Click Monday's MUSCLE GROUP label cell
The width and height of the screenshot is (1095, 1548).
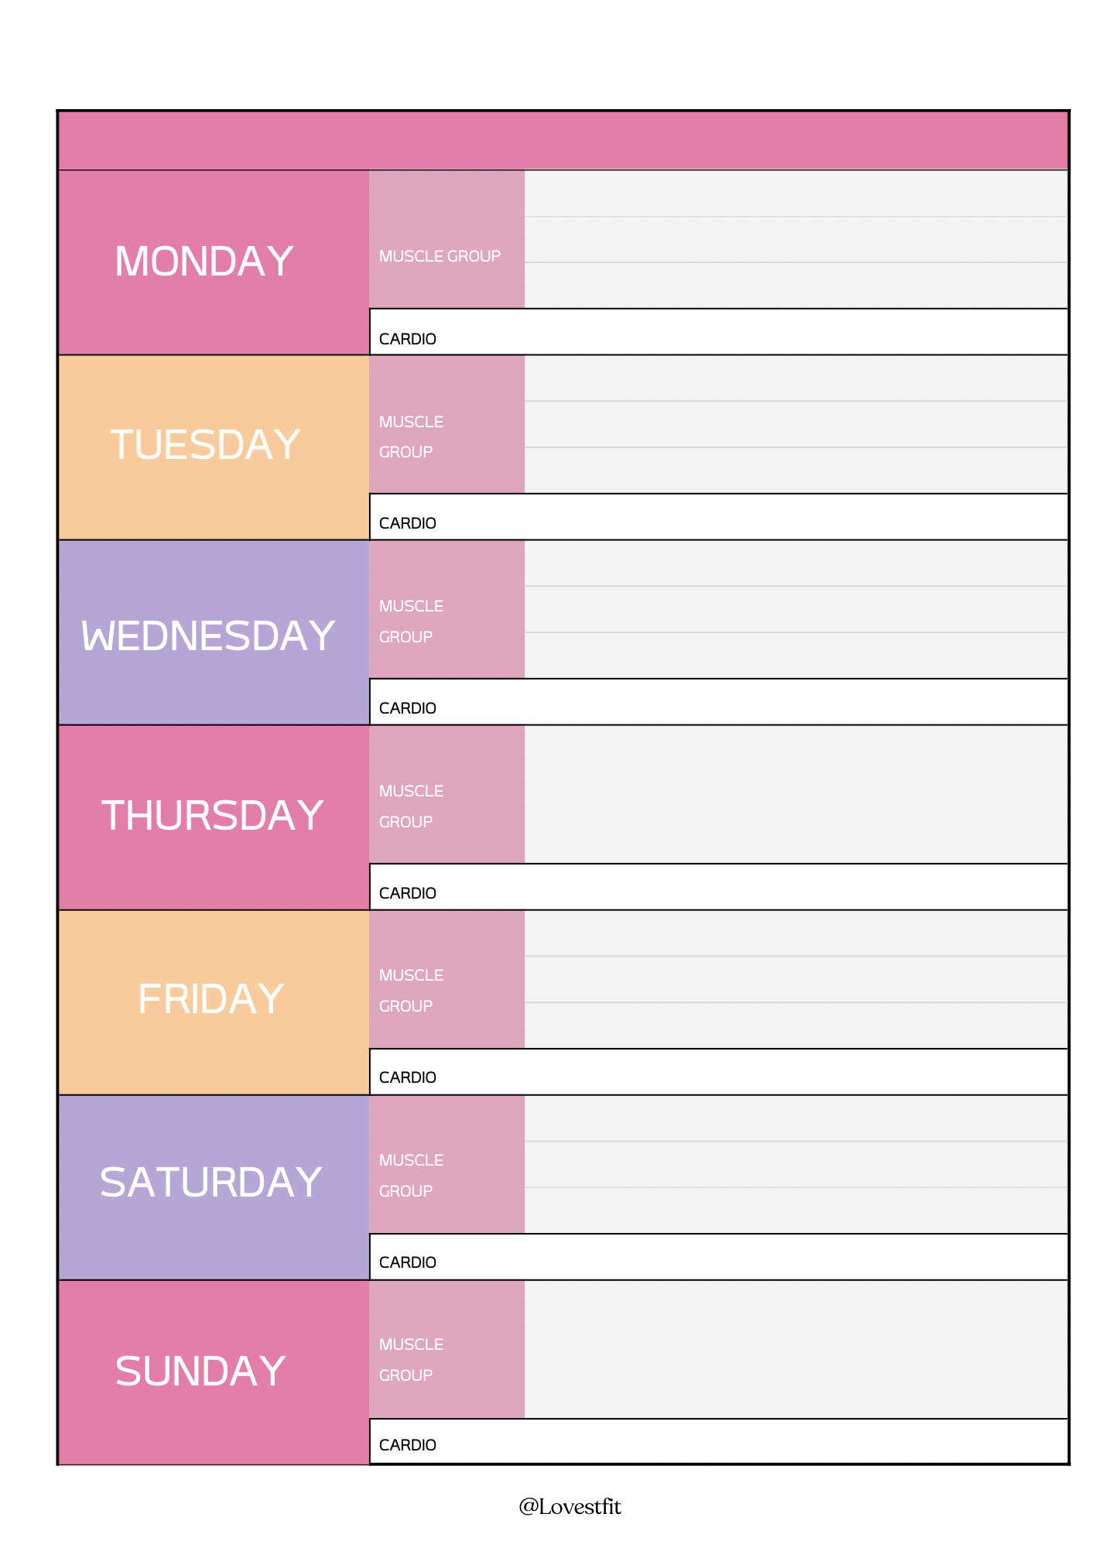[x=447, y=239]
